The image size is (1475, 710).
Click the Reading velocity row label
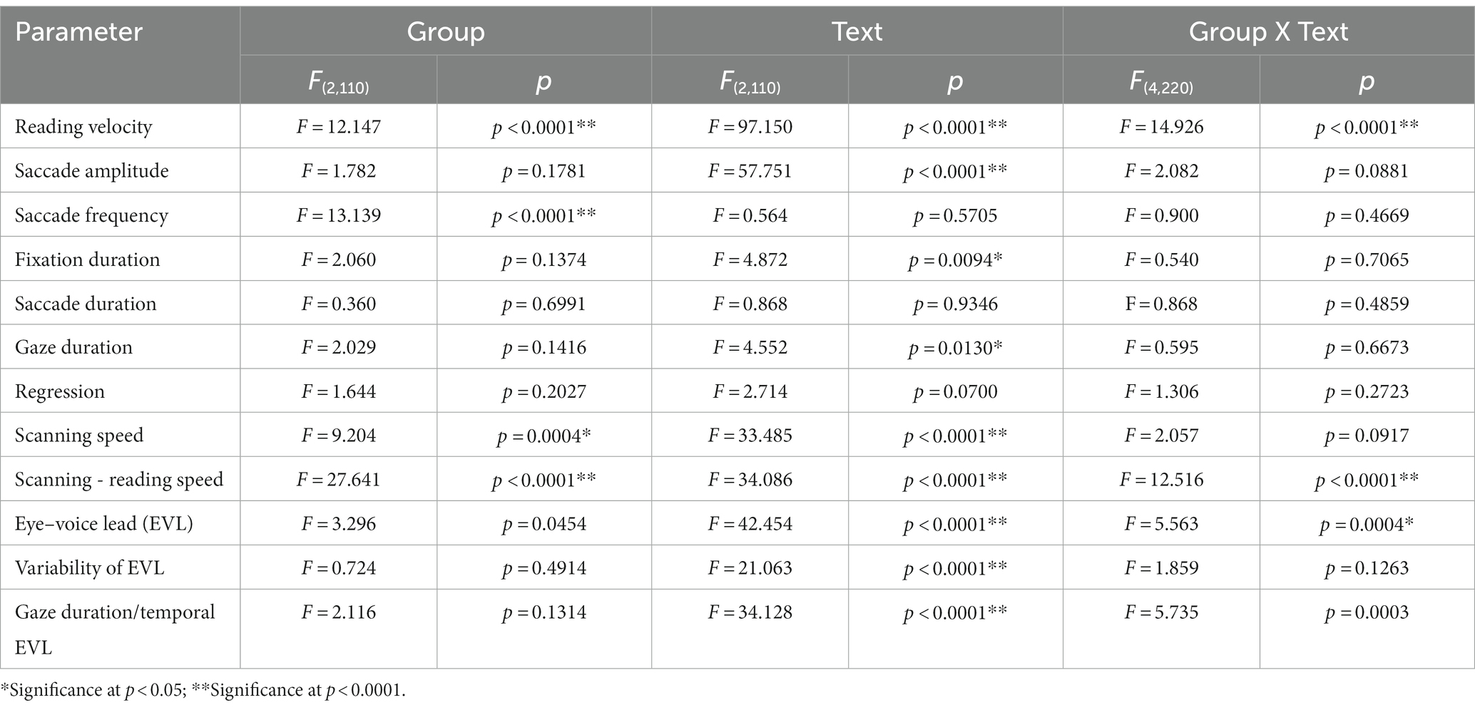(83, 127)
